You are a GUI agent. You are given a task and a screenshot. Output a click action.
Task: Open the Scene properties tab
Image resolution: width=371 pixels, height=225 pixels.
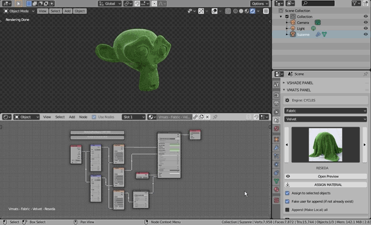(277, 120)
